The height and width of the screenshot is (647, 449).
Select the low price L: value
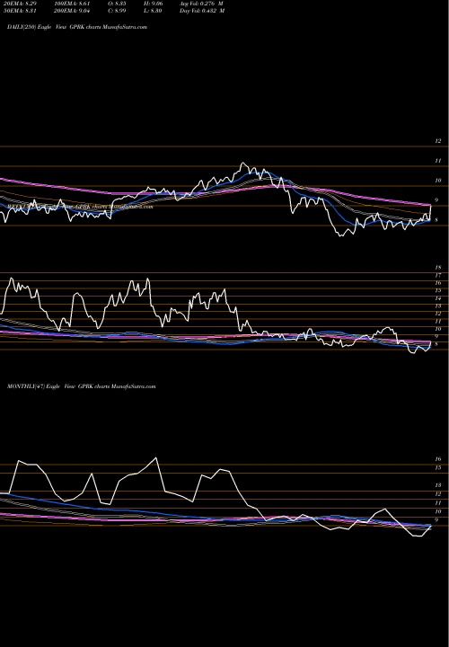(x=154, y=11)
